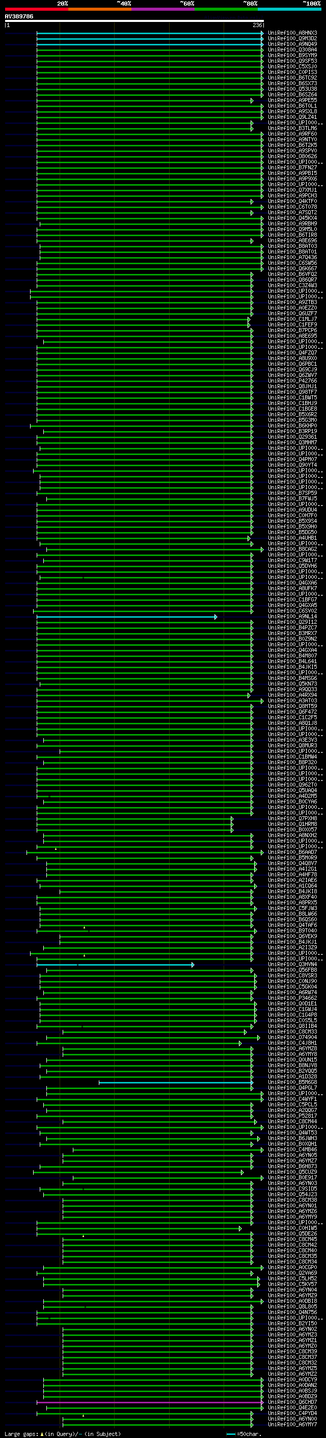The image size is (326, 1438).
Task: Select the UniRef100_Q6CHD7 label
Action: 292,1402
